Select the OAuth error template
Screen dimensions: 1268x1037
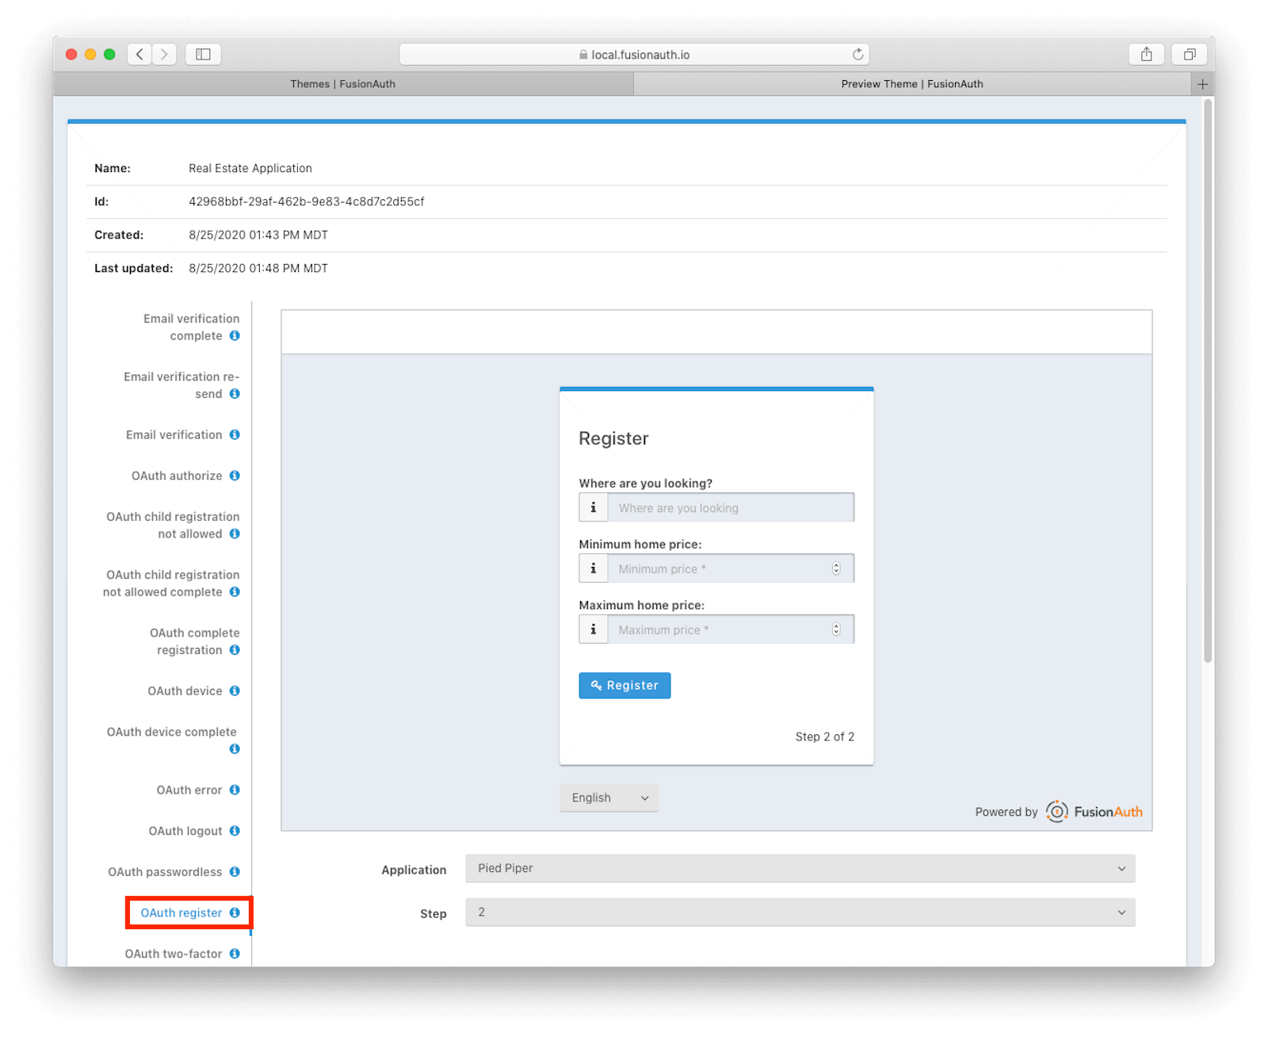click(189, 790)
